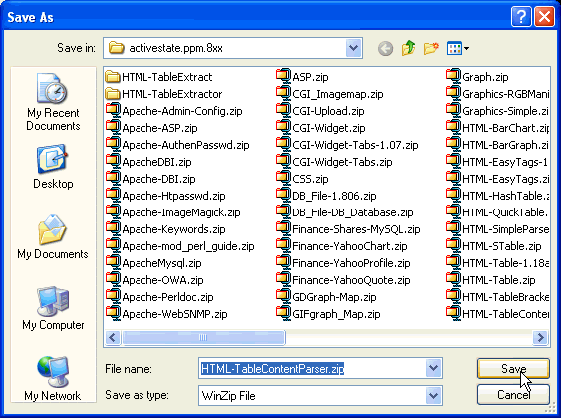
Task: Go up one folder level
Action: (x=408, y=48)
